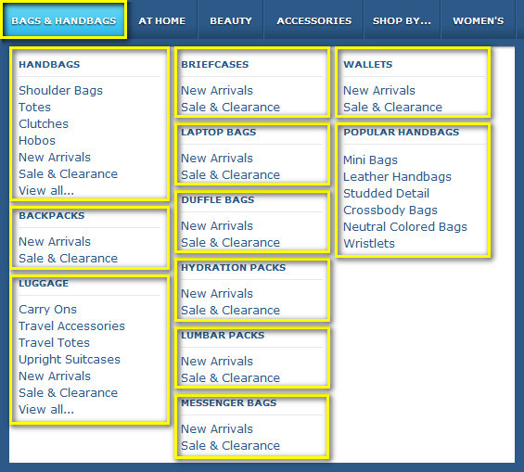Click View all... under Handbags
The image size is (524, 472).
[x=46, y=191]
